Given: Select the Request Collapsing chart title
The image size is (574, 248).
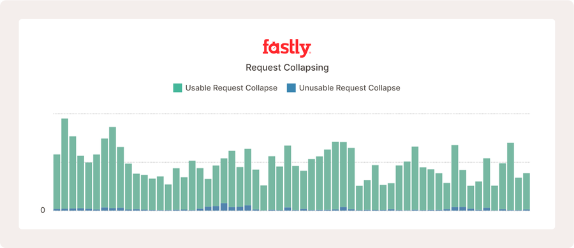Looking at the screenshot, I should coord(287,68).
